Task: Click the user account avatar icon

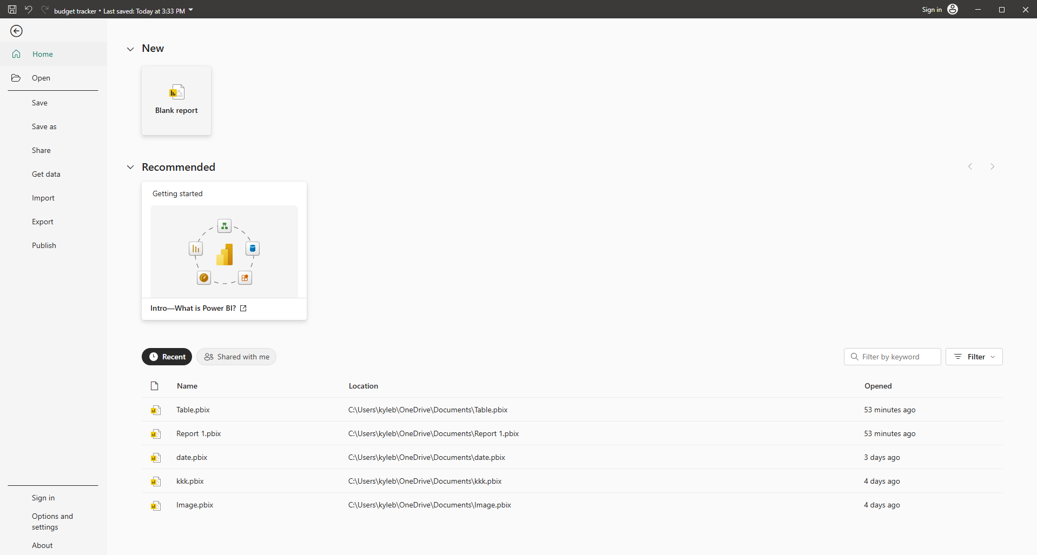Action: coord(953,10)
